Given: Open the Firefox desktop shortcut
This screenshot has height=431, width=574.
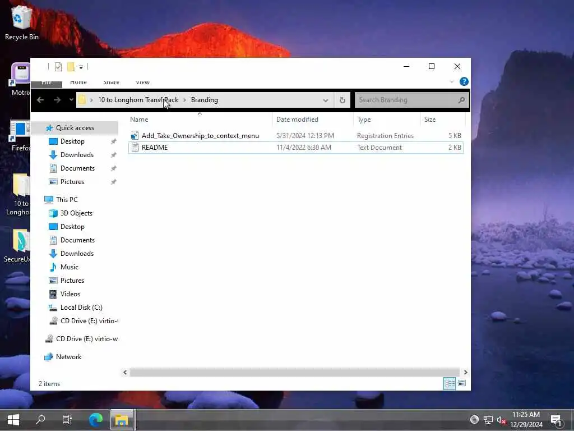Looking at the screenshot, I should 20,136.
